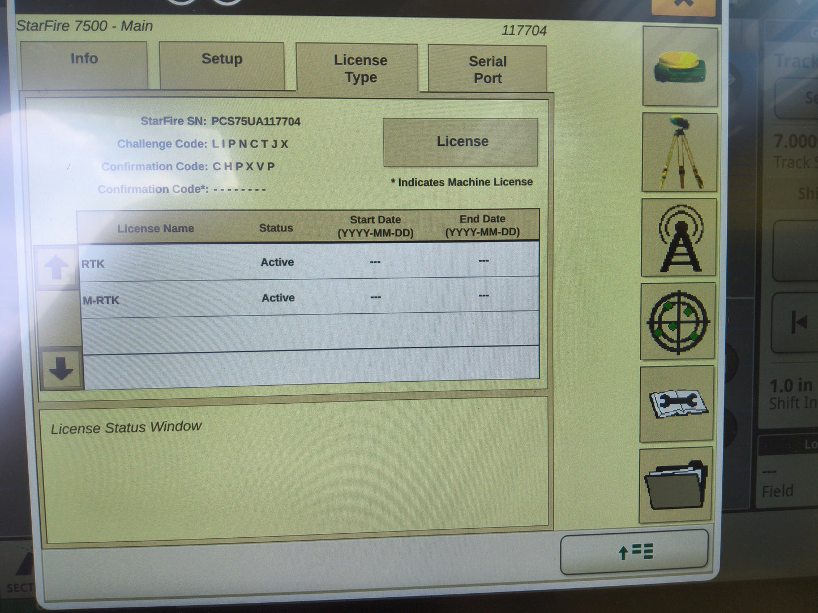Select the radio tower RTK icon
This screenshot has height=613, width=818.
tap(679, 237)
